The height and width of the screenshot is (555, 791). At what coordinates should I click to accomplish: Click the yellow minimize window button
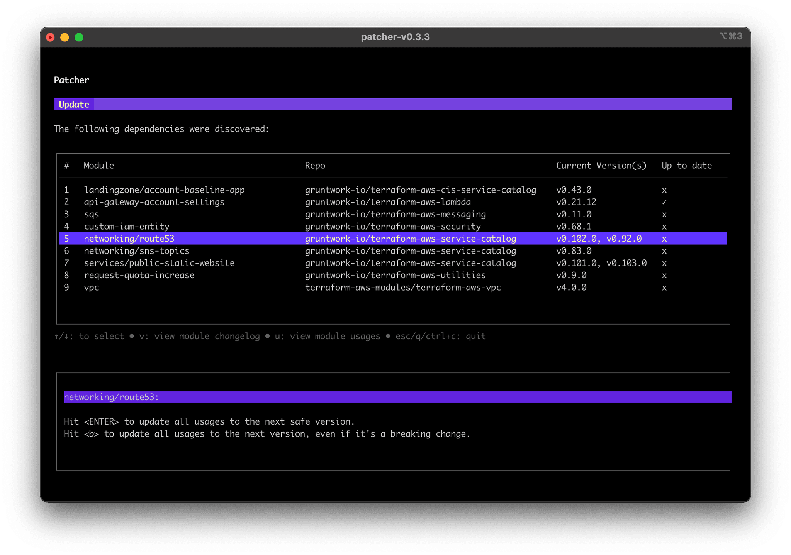coord(65,37)
